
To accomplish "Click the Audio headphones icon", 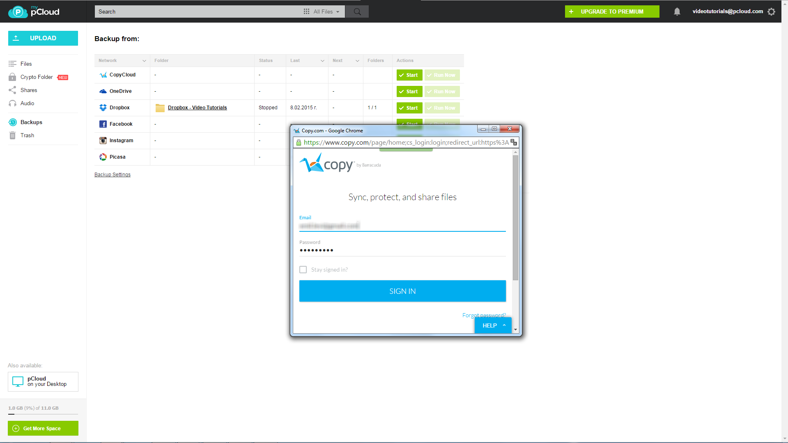I will (x=12, y=103).
